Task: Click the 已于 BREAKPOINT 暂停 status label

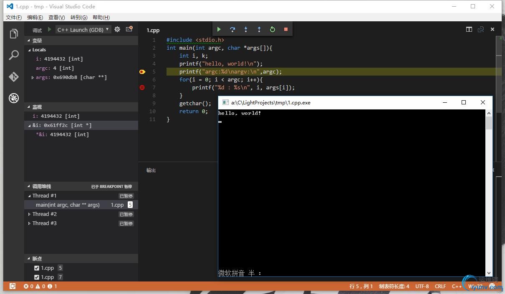Action: tap(111, 187)
